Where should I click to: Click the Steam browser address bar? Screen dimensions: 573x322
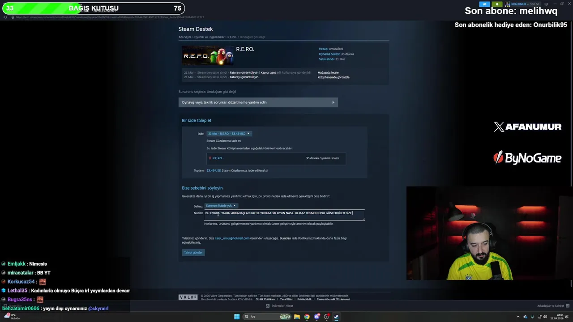click(x=110, y=17)
